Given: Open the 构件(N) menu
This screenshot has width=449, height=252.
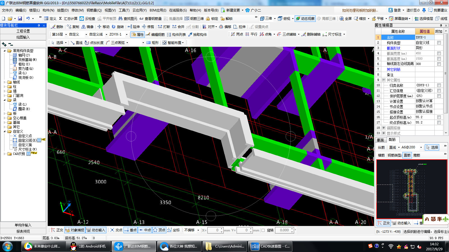Looking at the screenshot, I should click(48, 10).
